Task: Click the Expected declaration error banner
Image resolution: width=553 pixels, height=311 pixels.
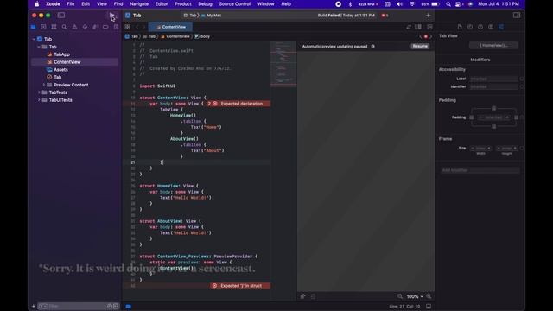Action: point(238,104)
